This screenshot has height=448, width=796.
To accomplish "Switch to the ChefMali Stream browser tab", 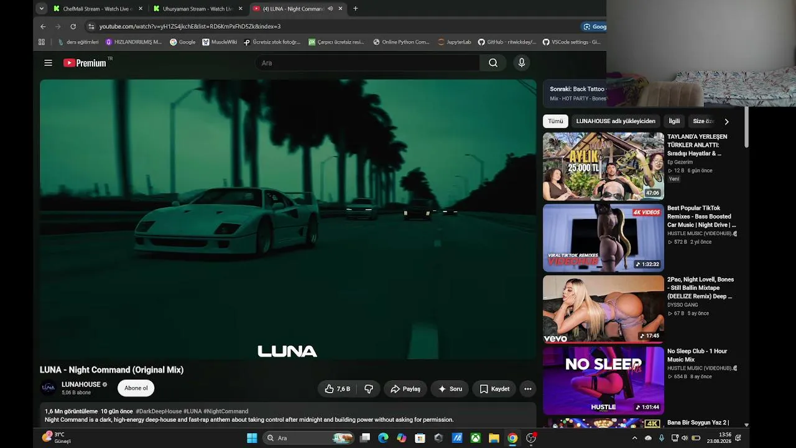I will 98,9.
